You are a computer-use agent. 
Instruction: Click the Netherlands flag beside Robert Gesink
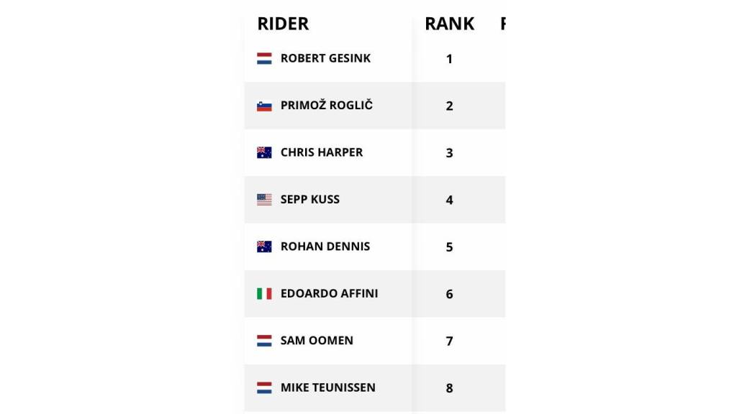pos(264,58)
